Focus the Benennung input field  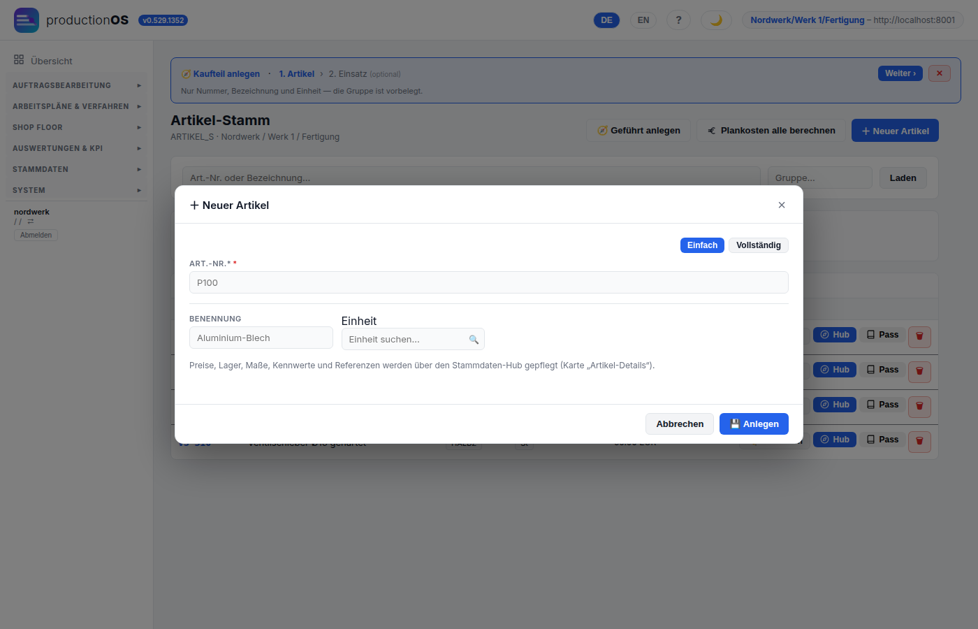tap(261, 338)
